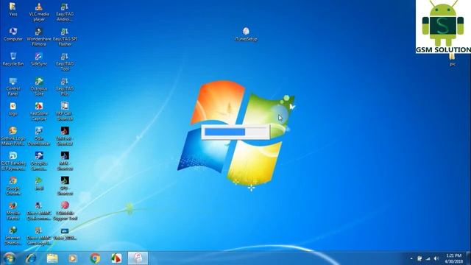Select the Mozilla Firefox desktop shortcut

coord(13,211)
